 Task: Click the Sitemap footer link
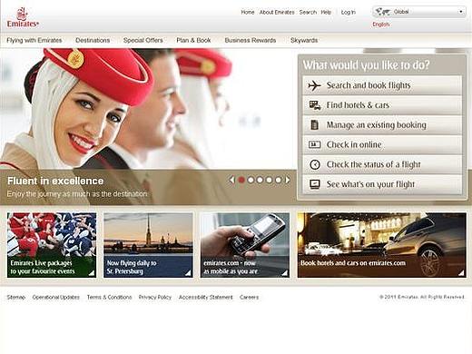16,298
